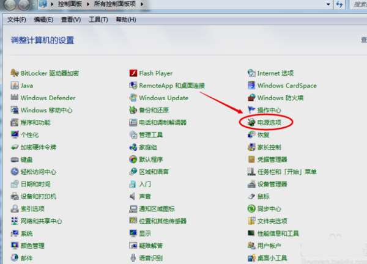Open the 家长控制 link
Screen dimensions: 367x264
[269, 147]
